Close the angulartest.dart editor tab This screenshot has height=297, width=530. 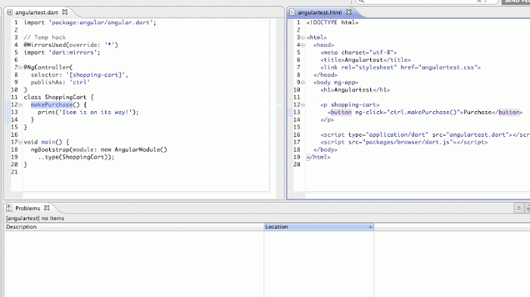tap(65, 12)
